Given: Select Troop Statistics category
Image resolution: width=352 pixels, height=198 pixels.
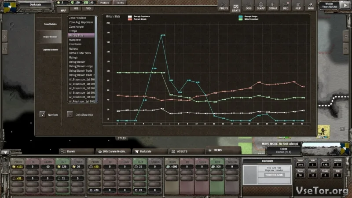Looking at the screenshot, I should click(x=49, y=24).
